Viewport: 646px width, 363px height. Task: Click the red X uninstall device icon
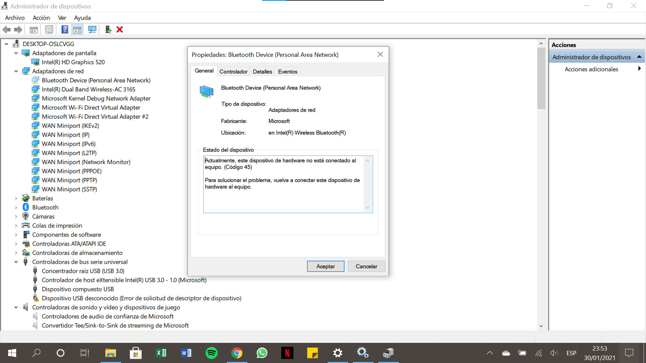point(119,30)
